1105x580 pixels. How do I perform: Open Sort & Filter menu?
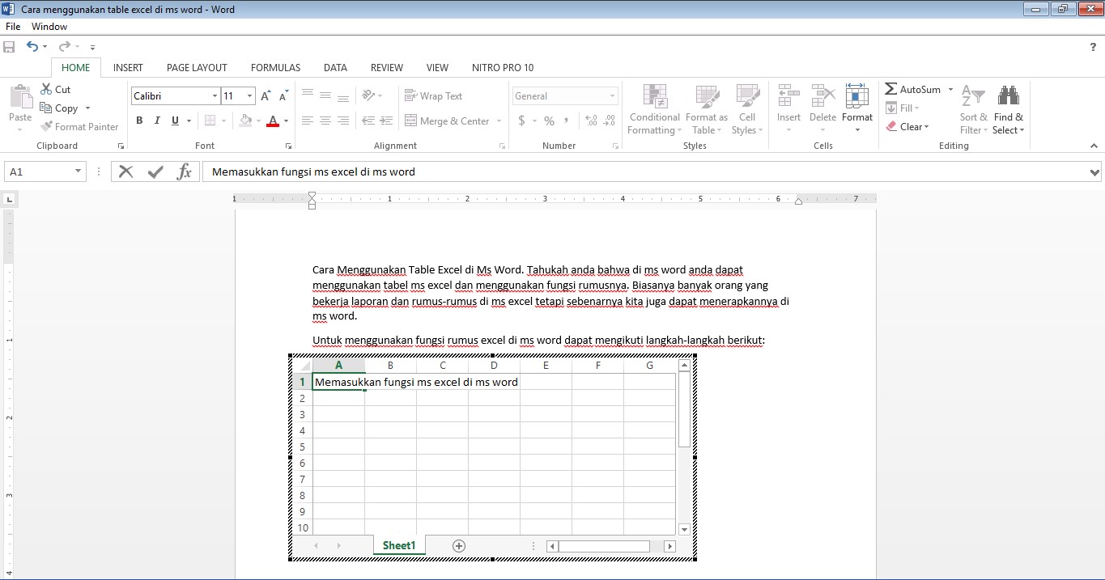click(x=973, y=109)
